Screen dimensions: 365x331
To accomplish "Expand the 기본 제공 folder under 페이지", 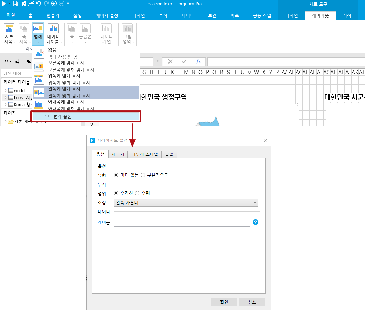I will point(5,122).
